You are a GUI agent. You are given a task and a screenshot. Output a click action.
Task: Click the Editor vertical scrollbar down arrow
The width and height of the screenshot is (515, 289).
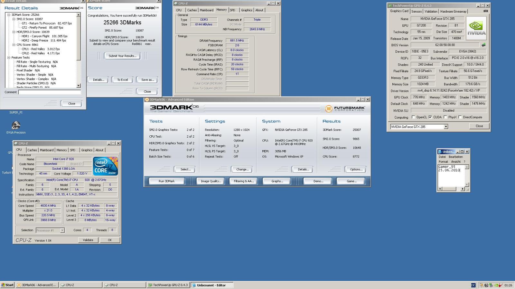pyautogui.click(x=467, y=185)
